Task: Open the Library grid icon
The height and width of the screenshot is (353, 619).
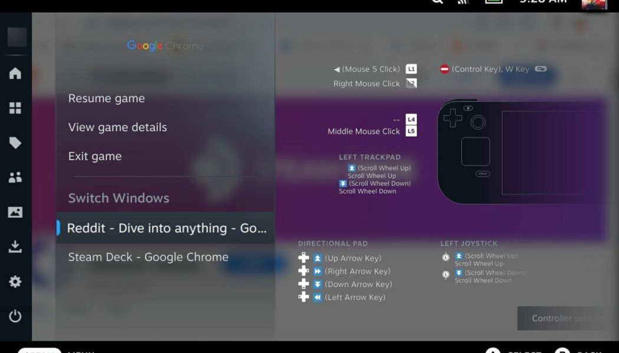Action: 15,108
